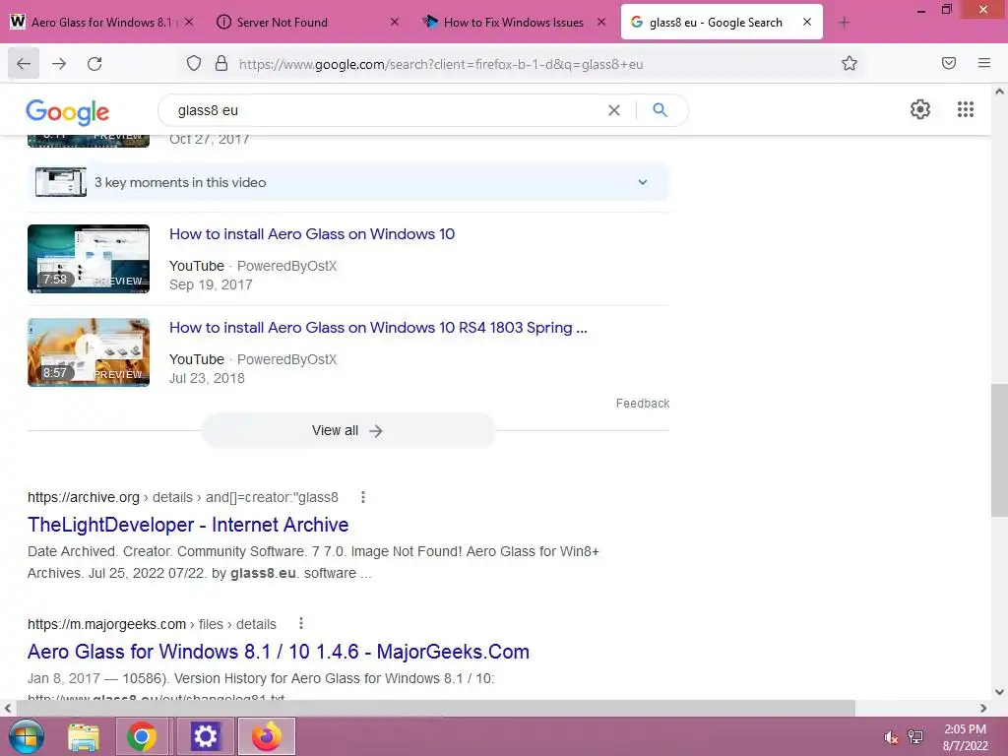Screen dimensions: 1008x756
Task: Click the https://m.majorgeeks.com breadcrumb URL
Action: [x=106, y=624]
